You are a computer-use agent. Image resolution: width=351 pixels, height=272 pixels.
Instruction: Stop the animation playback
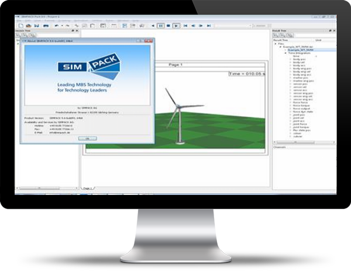point(168,26)
